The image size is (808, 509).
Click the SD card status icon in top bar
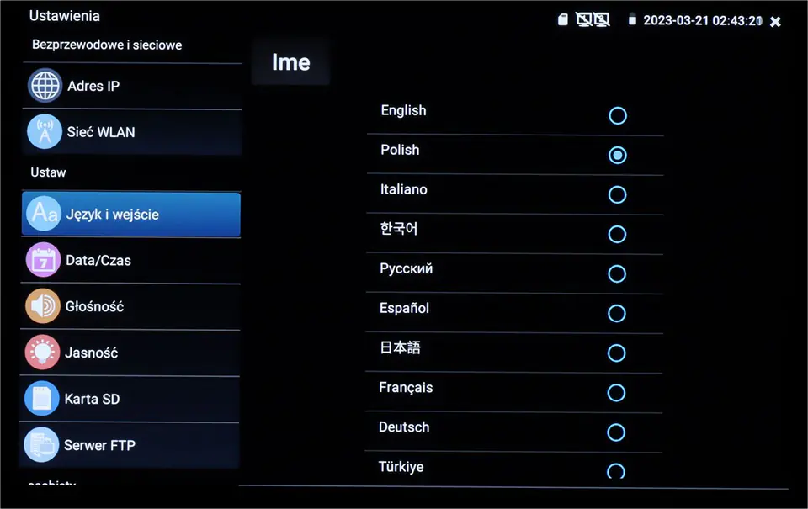tap(563, 20)
